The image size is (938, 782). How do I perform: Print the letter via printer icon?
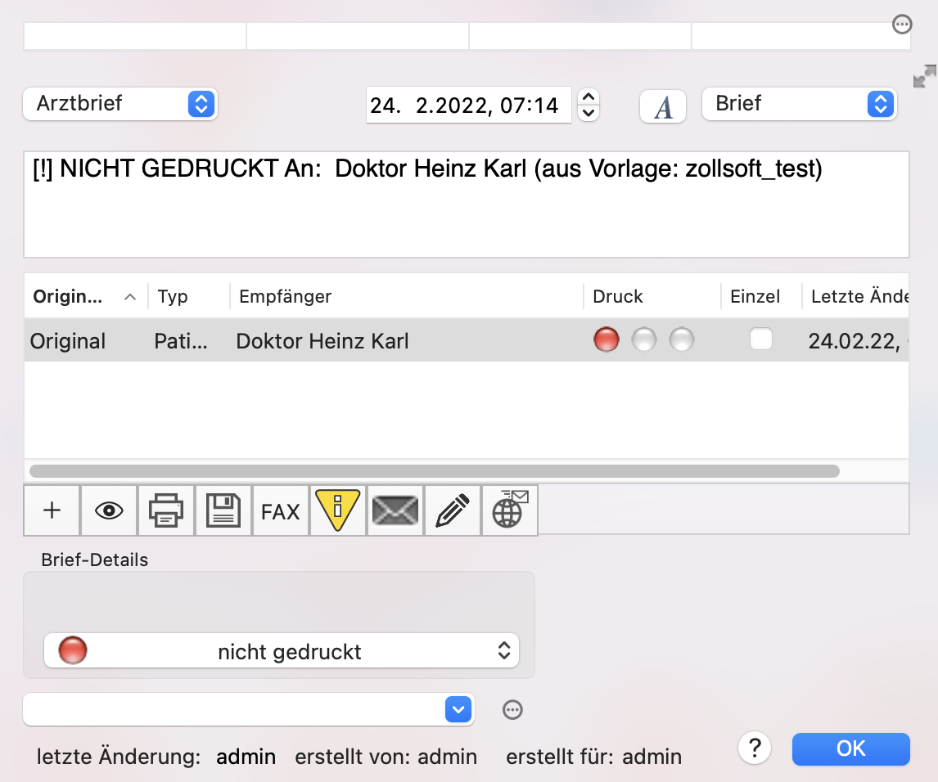pos(165,510)
